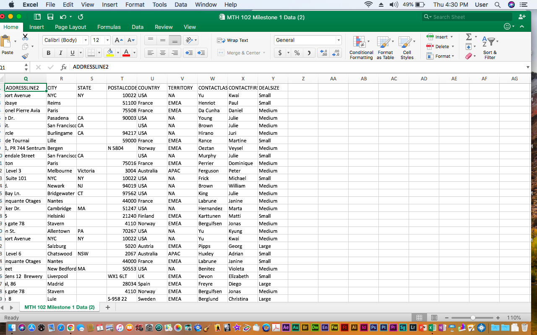Switch to Page Layout view in status bar
This screenshot has height=335, width=537.
[x=434, y=318]
